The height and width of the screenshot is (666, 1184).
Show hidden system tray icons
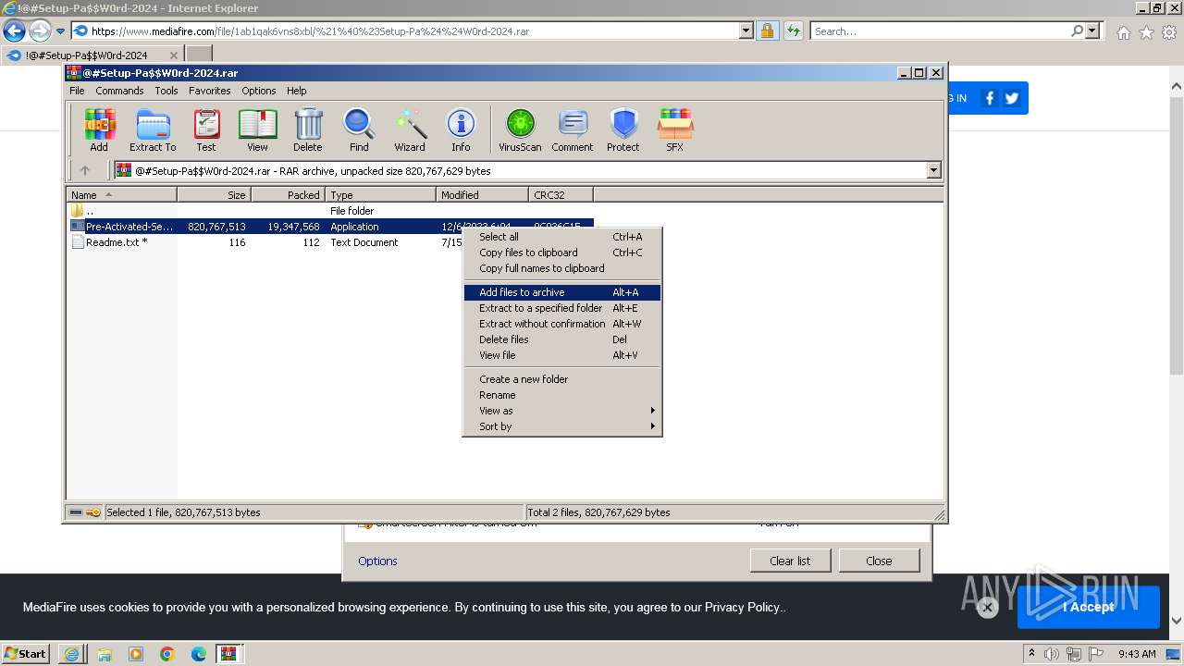(x=1031, y=654)
